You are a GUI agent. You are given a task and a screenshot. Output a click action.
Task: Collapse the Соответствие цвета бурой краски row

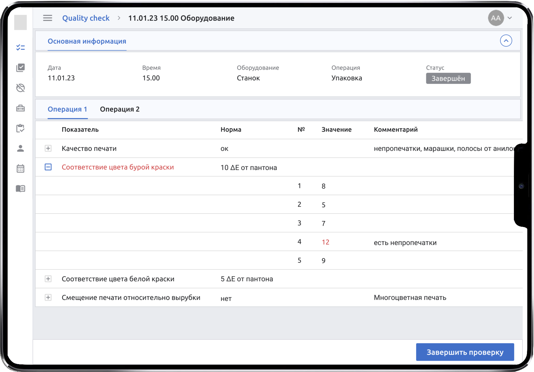pos(48,167)
